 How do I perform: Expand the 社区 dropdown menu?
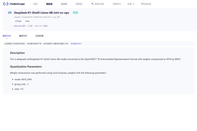[131, 4]
